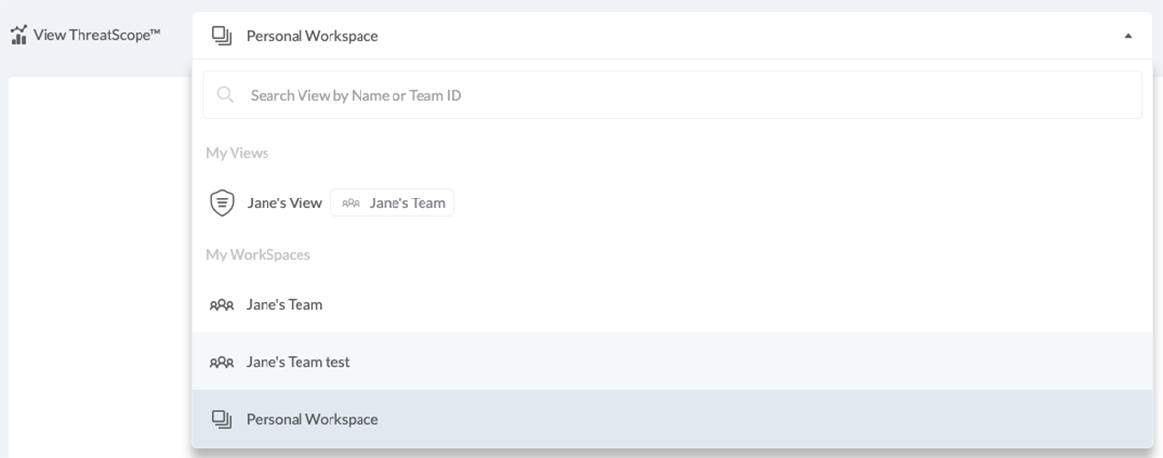Click the stacked-squares icon in the workspace list
Viewport: 1163px width, 458px height.
(x=222, y=419)
